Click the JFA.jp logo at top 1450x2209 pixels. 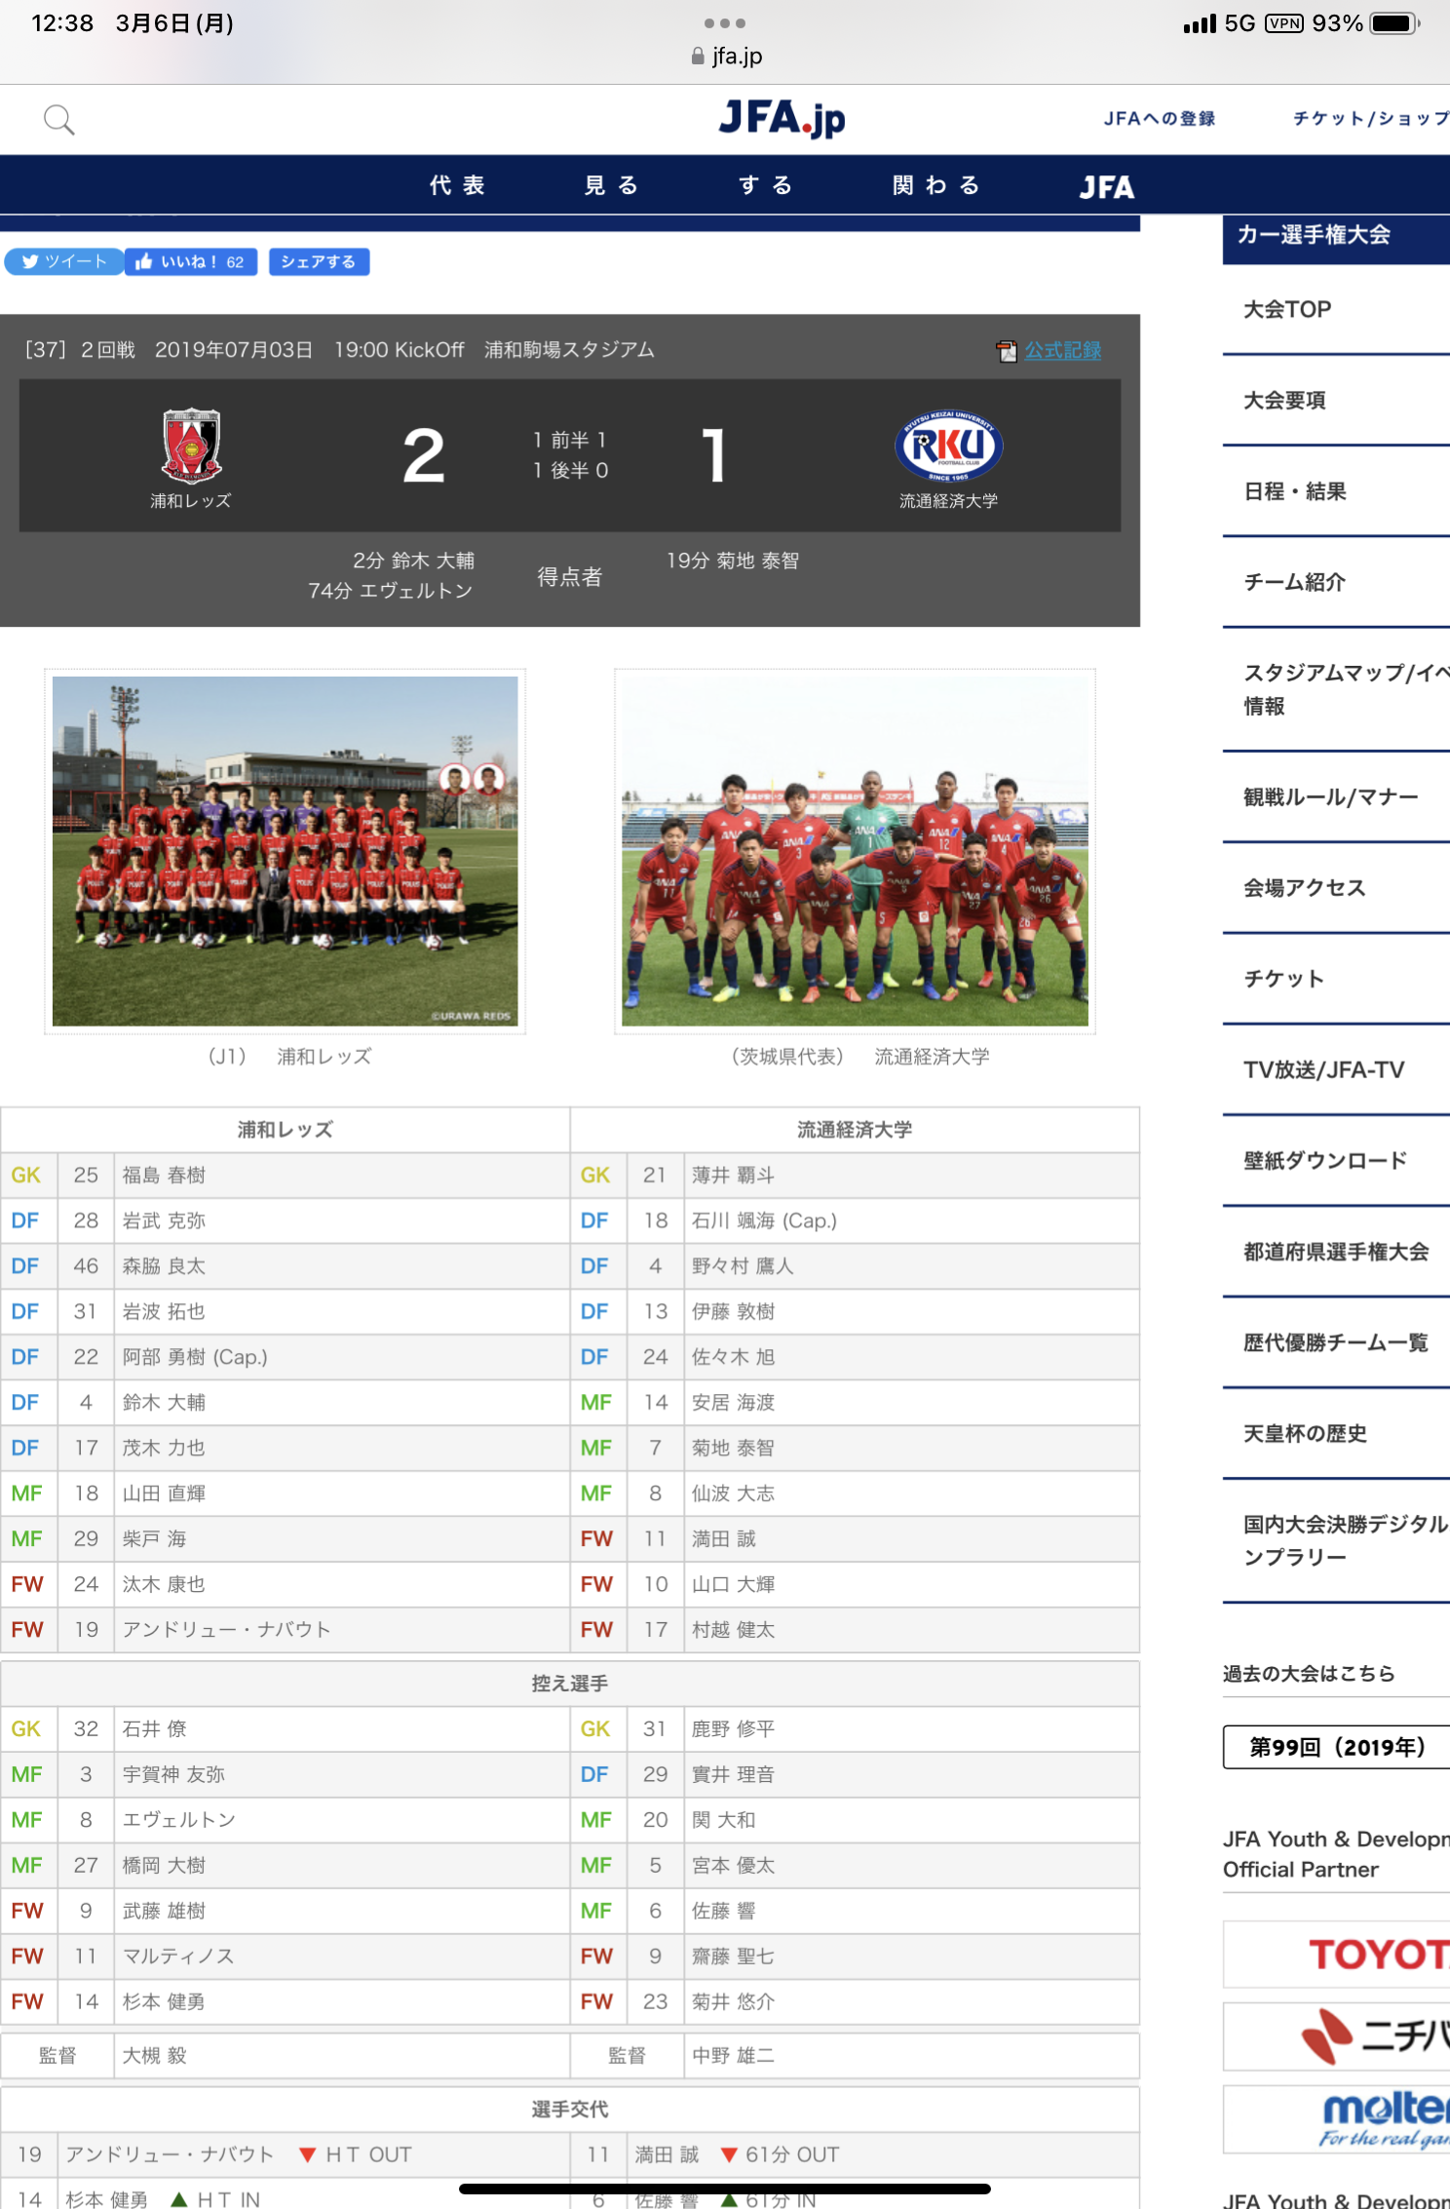click(782, 119)
